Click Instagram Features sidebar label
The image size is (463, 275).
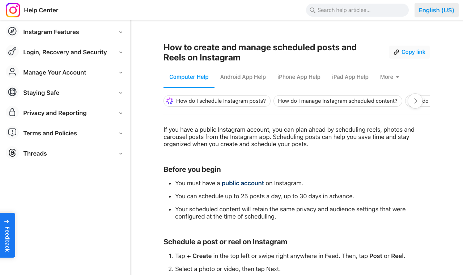51,32
